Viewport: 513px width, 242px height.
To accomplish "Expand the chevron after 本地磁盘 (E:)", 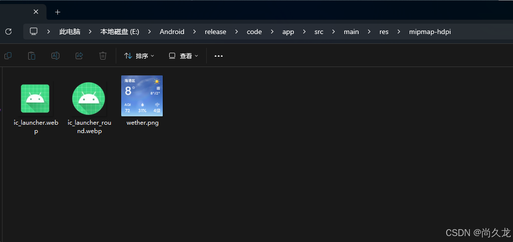I will click(149, 32).
